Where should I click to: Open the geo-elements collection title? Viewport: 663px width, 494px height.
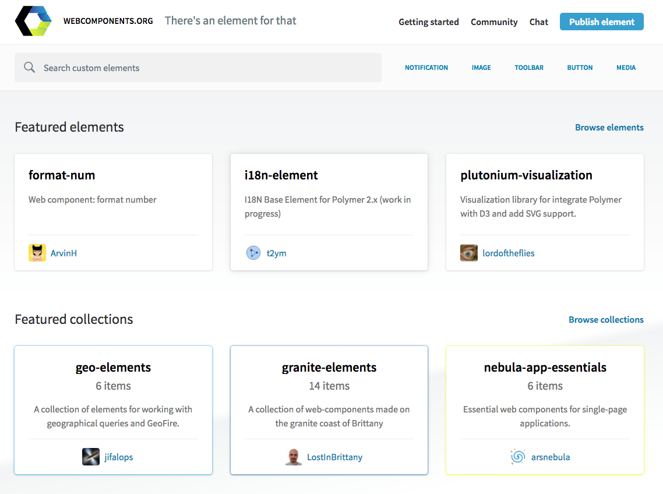[114, 368]
